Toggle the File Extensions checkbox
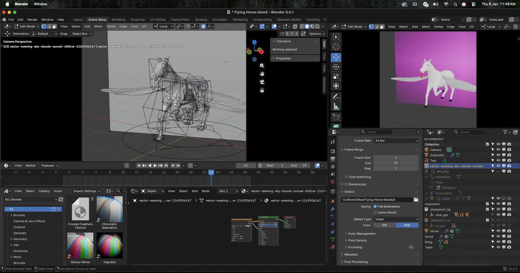 (x=375, y=206)
